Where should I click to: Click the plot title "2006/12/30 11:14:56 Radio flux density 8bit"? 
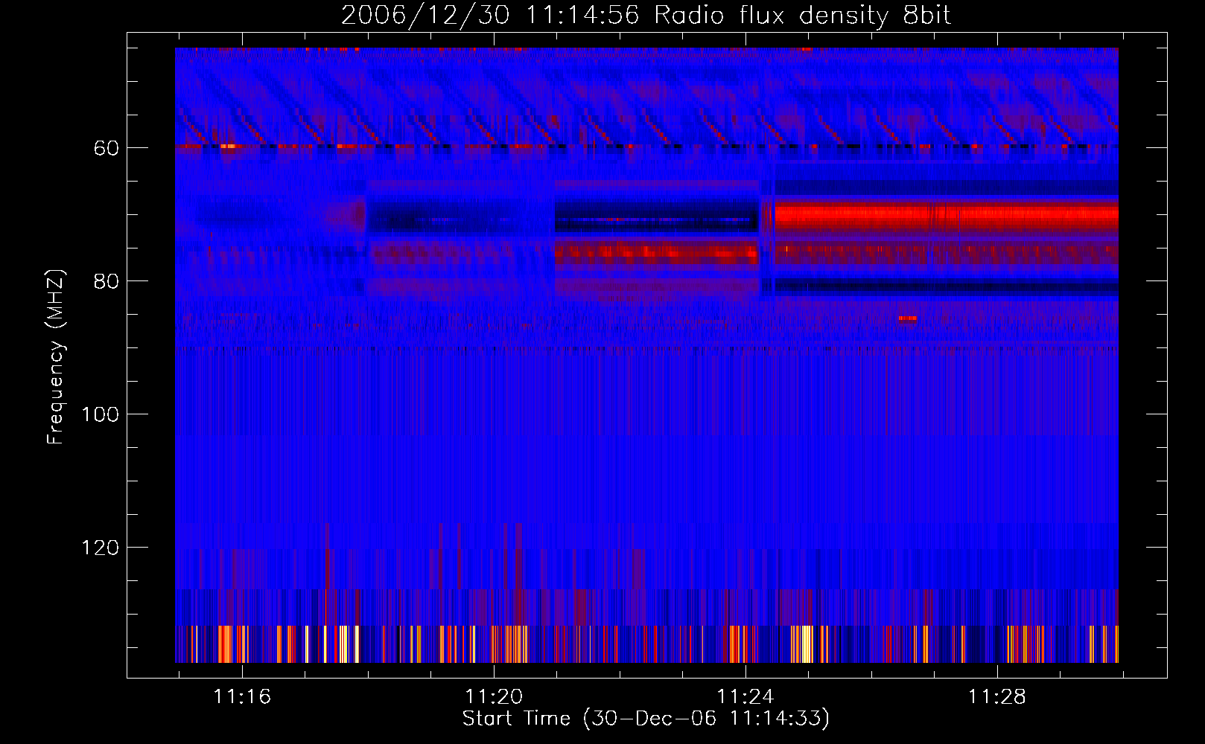[646, 15]
